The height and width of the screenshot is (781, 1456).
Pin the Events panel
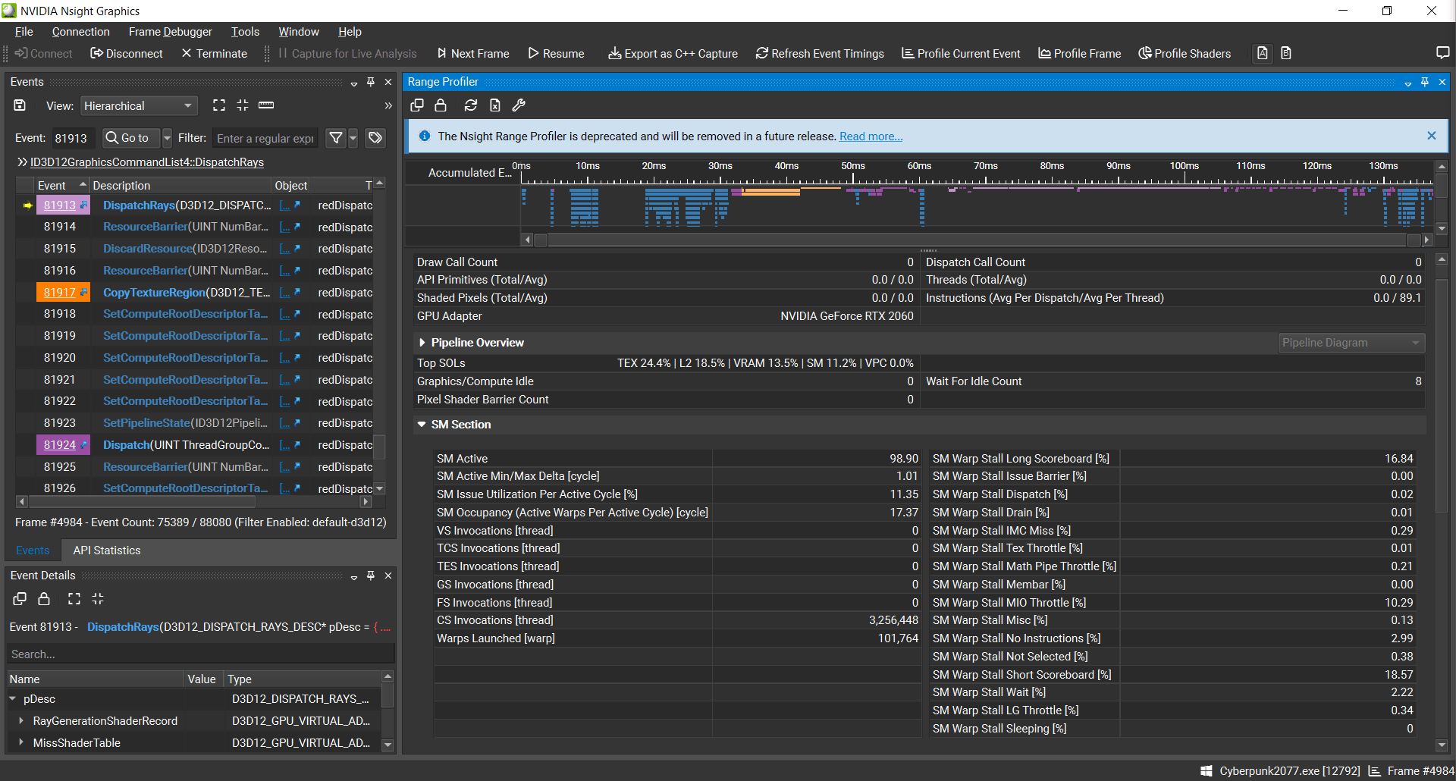click(371, 82)
